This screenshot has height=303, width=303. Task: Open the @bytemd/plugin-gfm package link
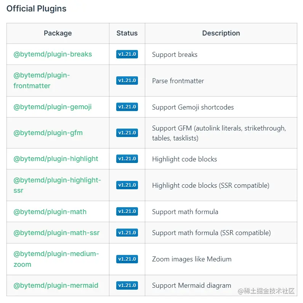(x=48, y=133)
